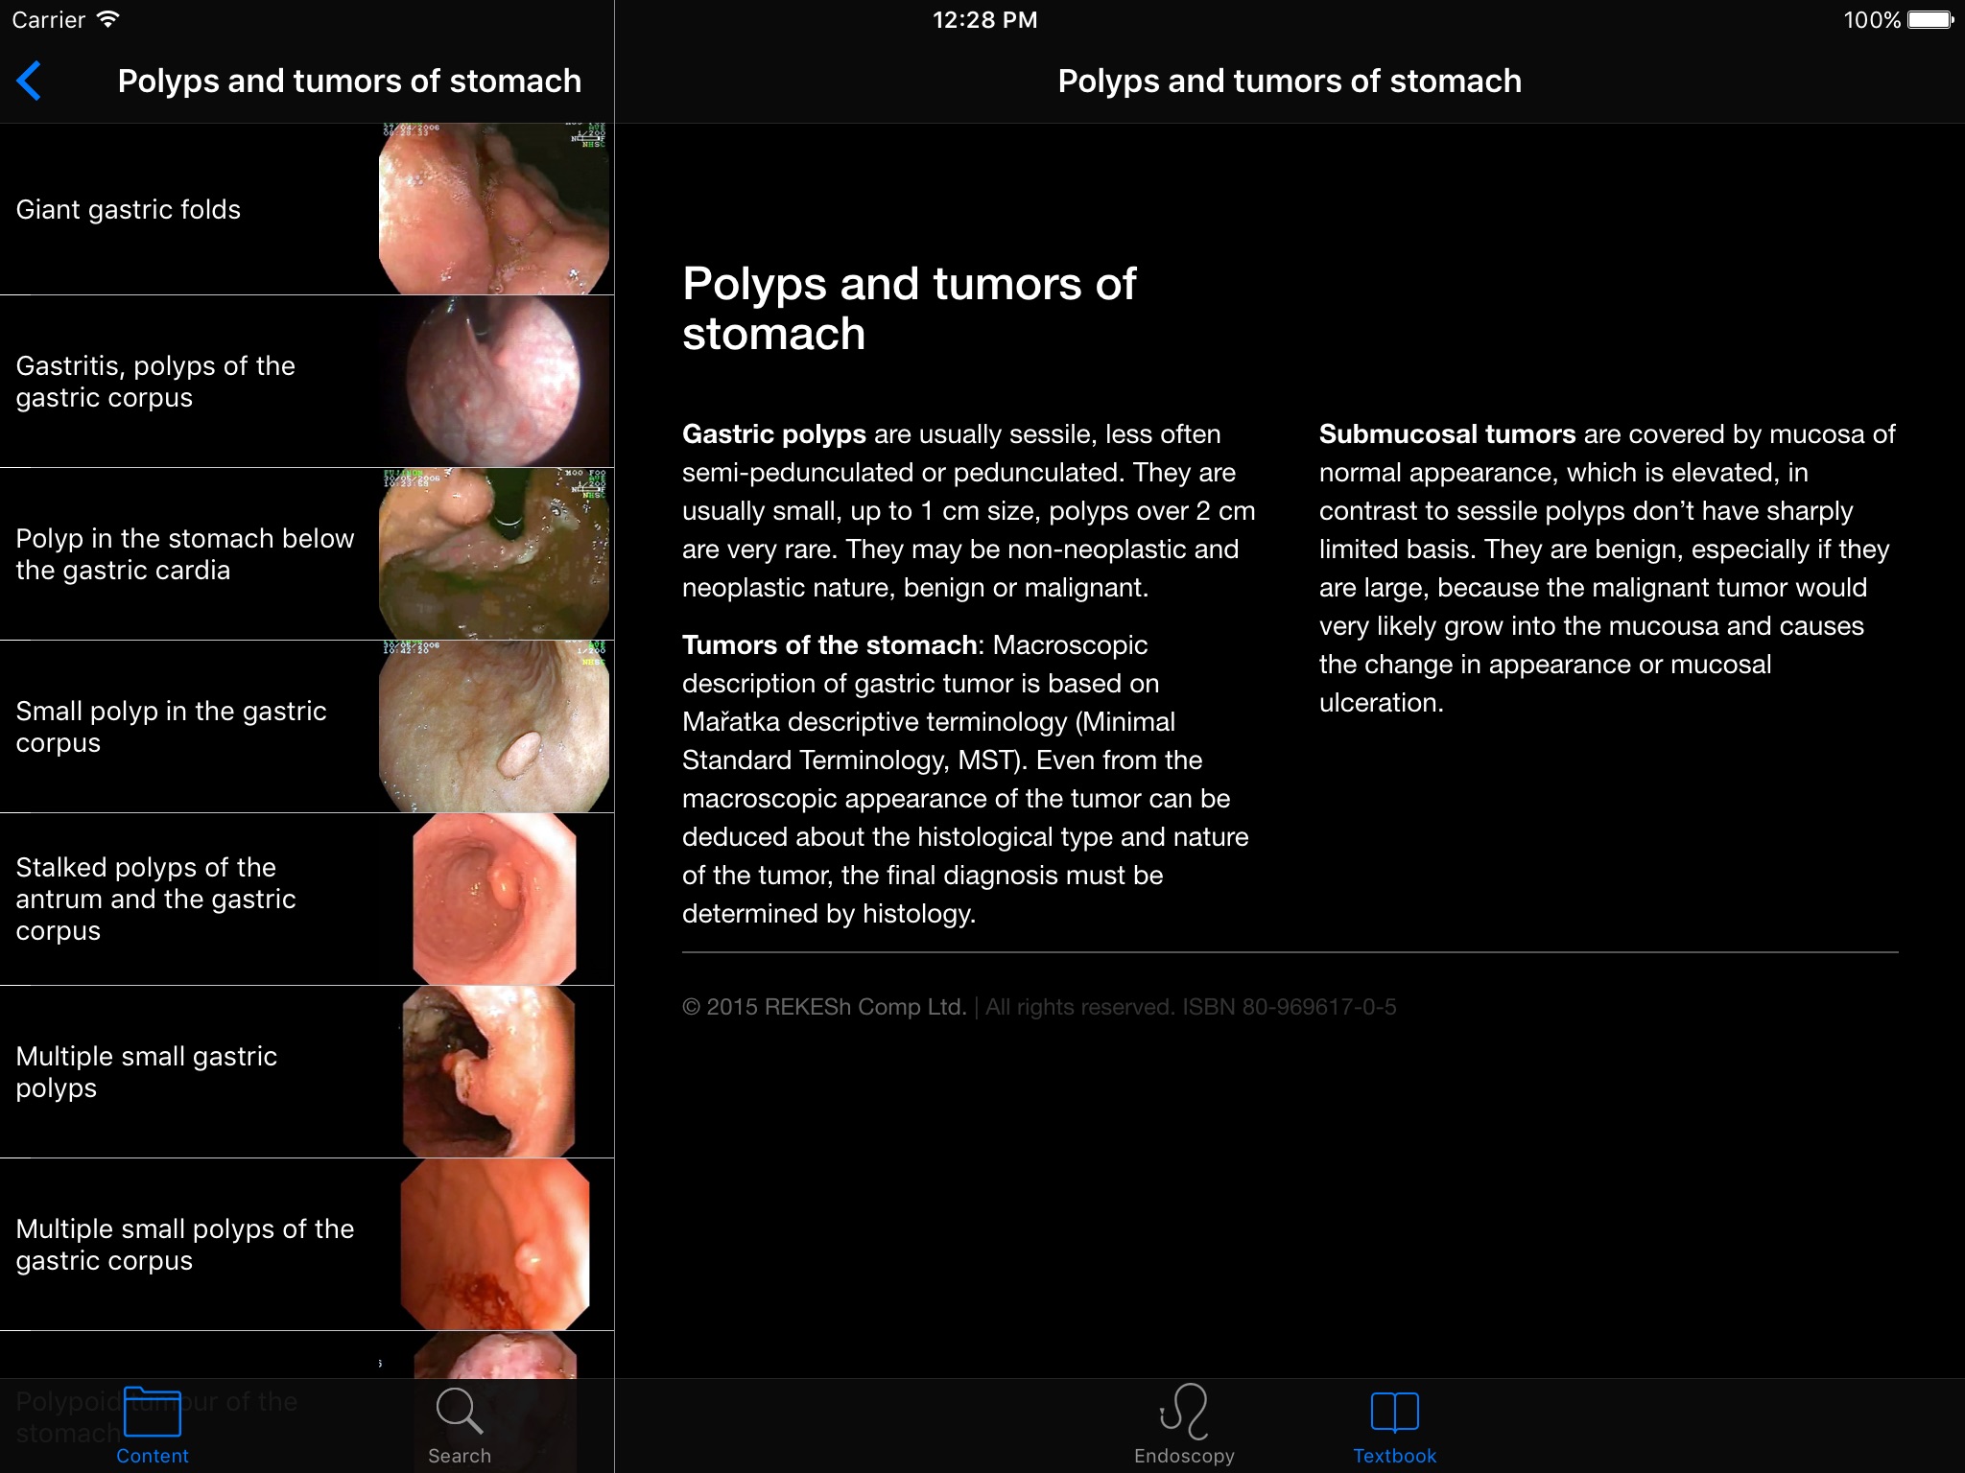
Task: Tap the Giant gastric folds thumbnail image
Action: point(494,209)
